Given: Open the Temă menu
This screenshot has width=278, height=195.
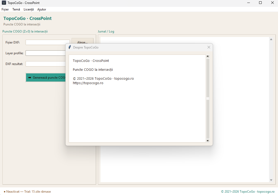Looking at the screenshot, I should [16, 9].
